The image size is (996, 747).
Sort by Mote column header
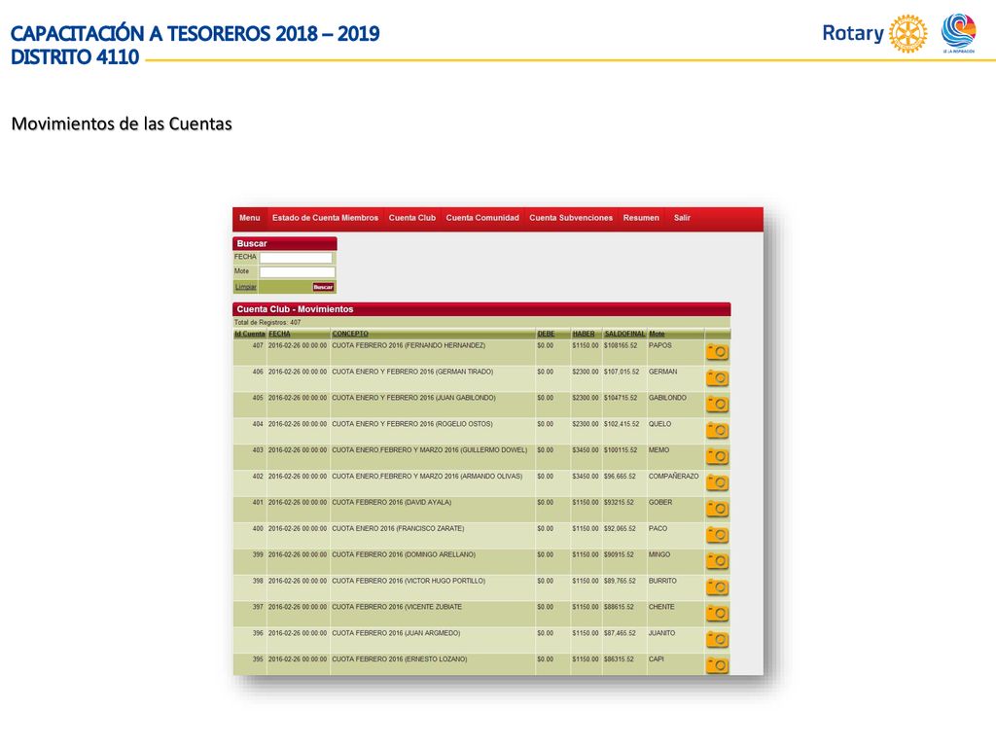(657, 335)
